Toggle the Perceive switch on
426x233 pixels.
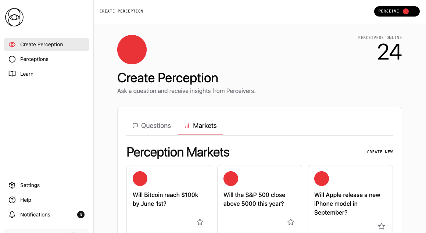[x=397, y=11]
